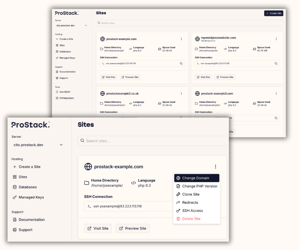Open Documentation in foreground sidebar

(x=31, y=220)
